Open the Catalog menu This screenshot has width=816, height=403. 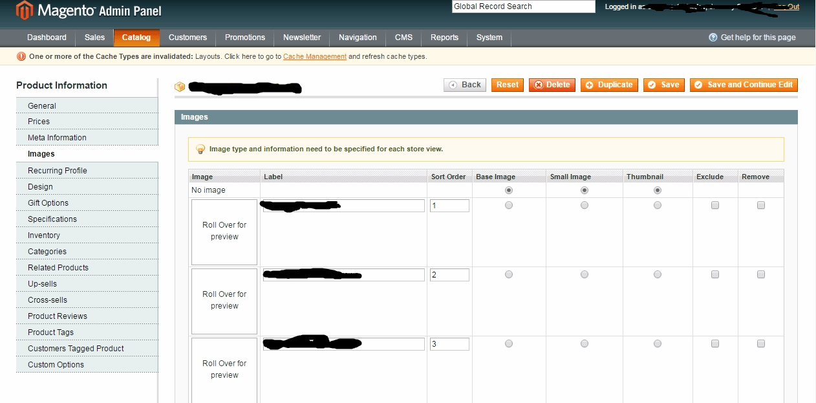(x=136, y=38)
